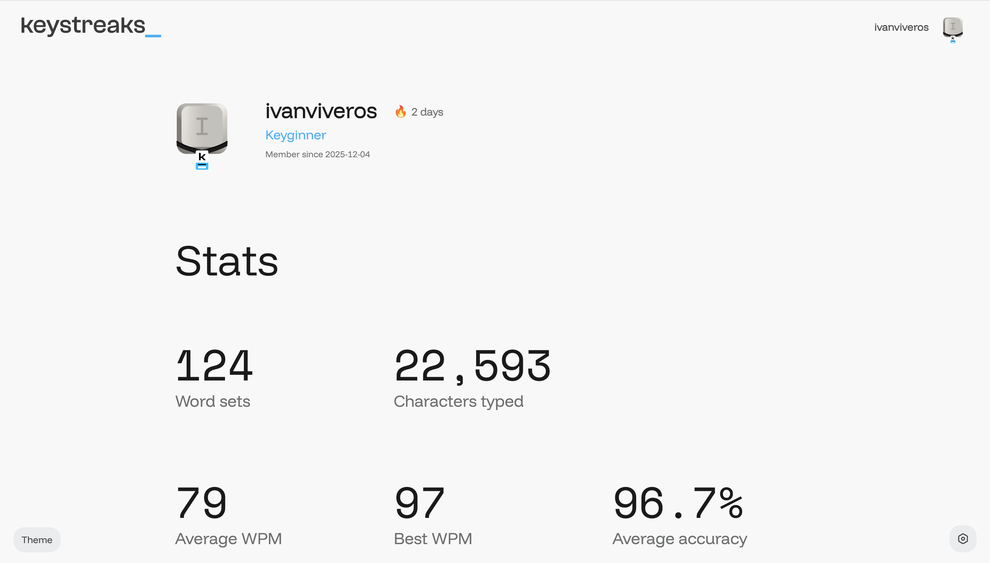The height and width of the screenshot is (563, 990).
Task: Click the Average accuracy label
Action: coord(680,539)
